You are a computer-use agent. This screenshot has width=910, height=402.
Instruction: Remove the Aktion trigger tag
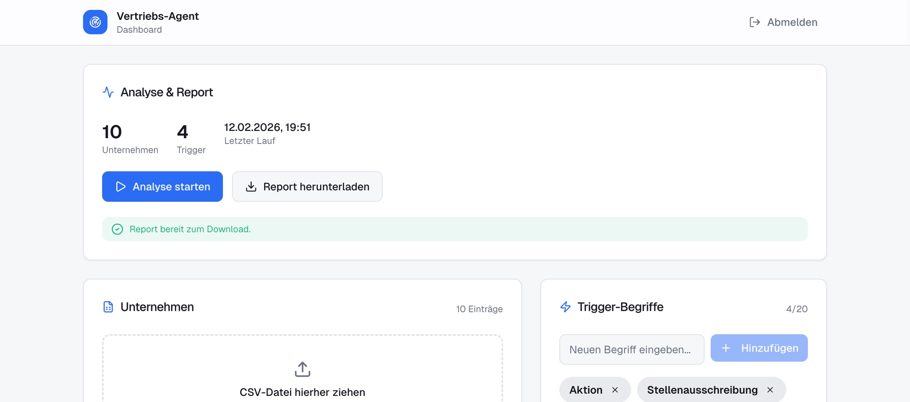[615, 390]
